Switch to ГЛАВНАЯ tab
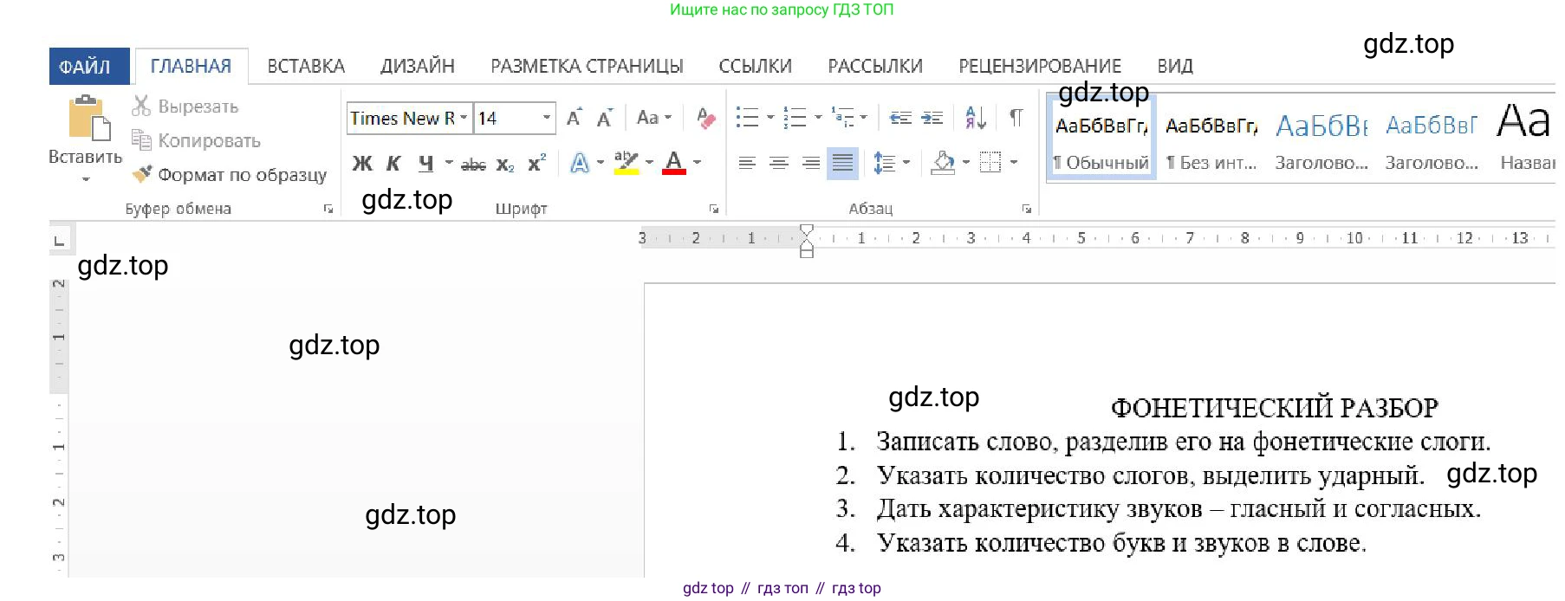The width and height of the screenshot is (1565, 601). pos(192,66)
